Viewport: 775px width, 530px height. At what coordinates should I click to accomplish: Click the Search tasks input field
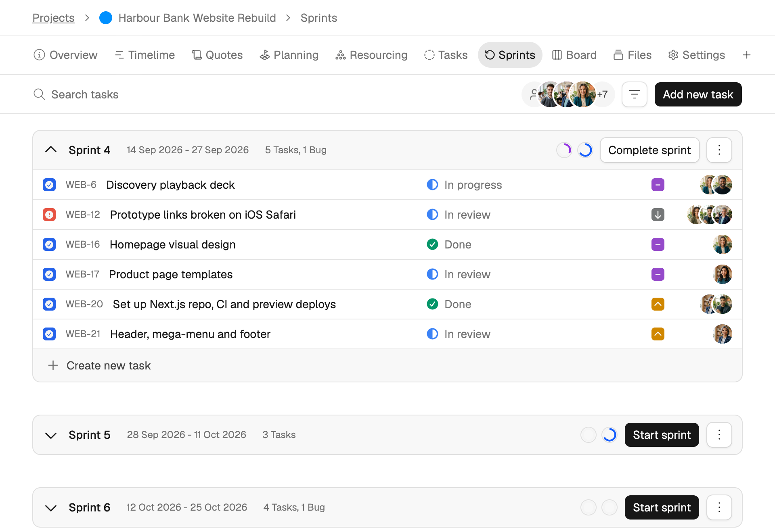point(85,94)
